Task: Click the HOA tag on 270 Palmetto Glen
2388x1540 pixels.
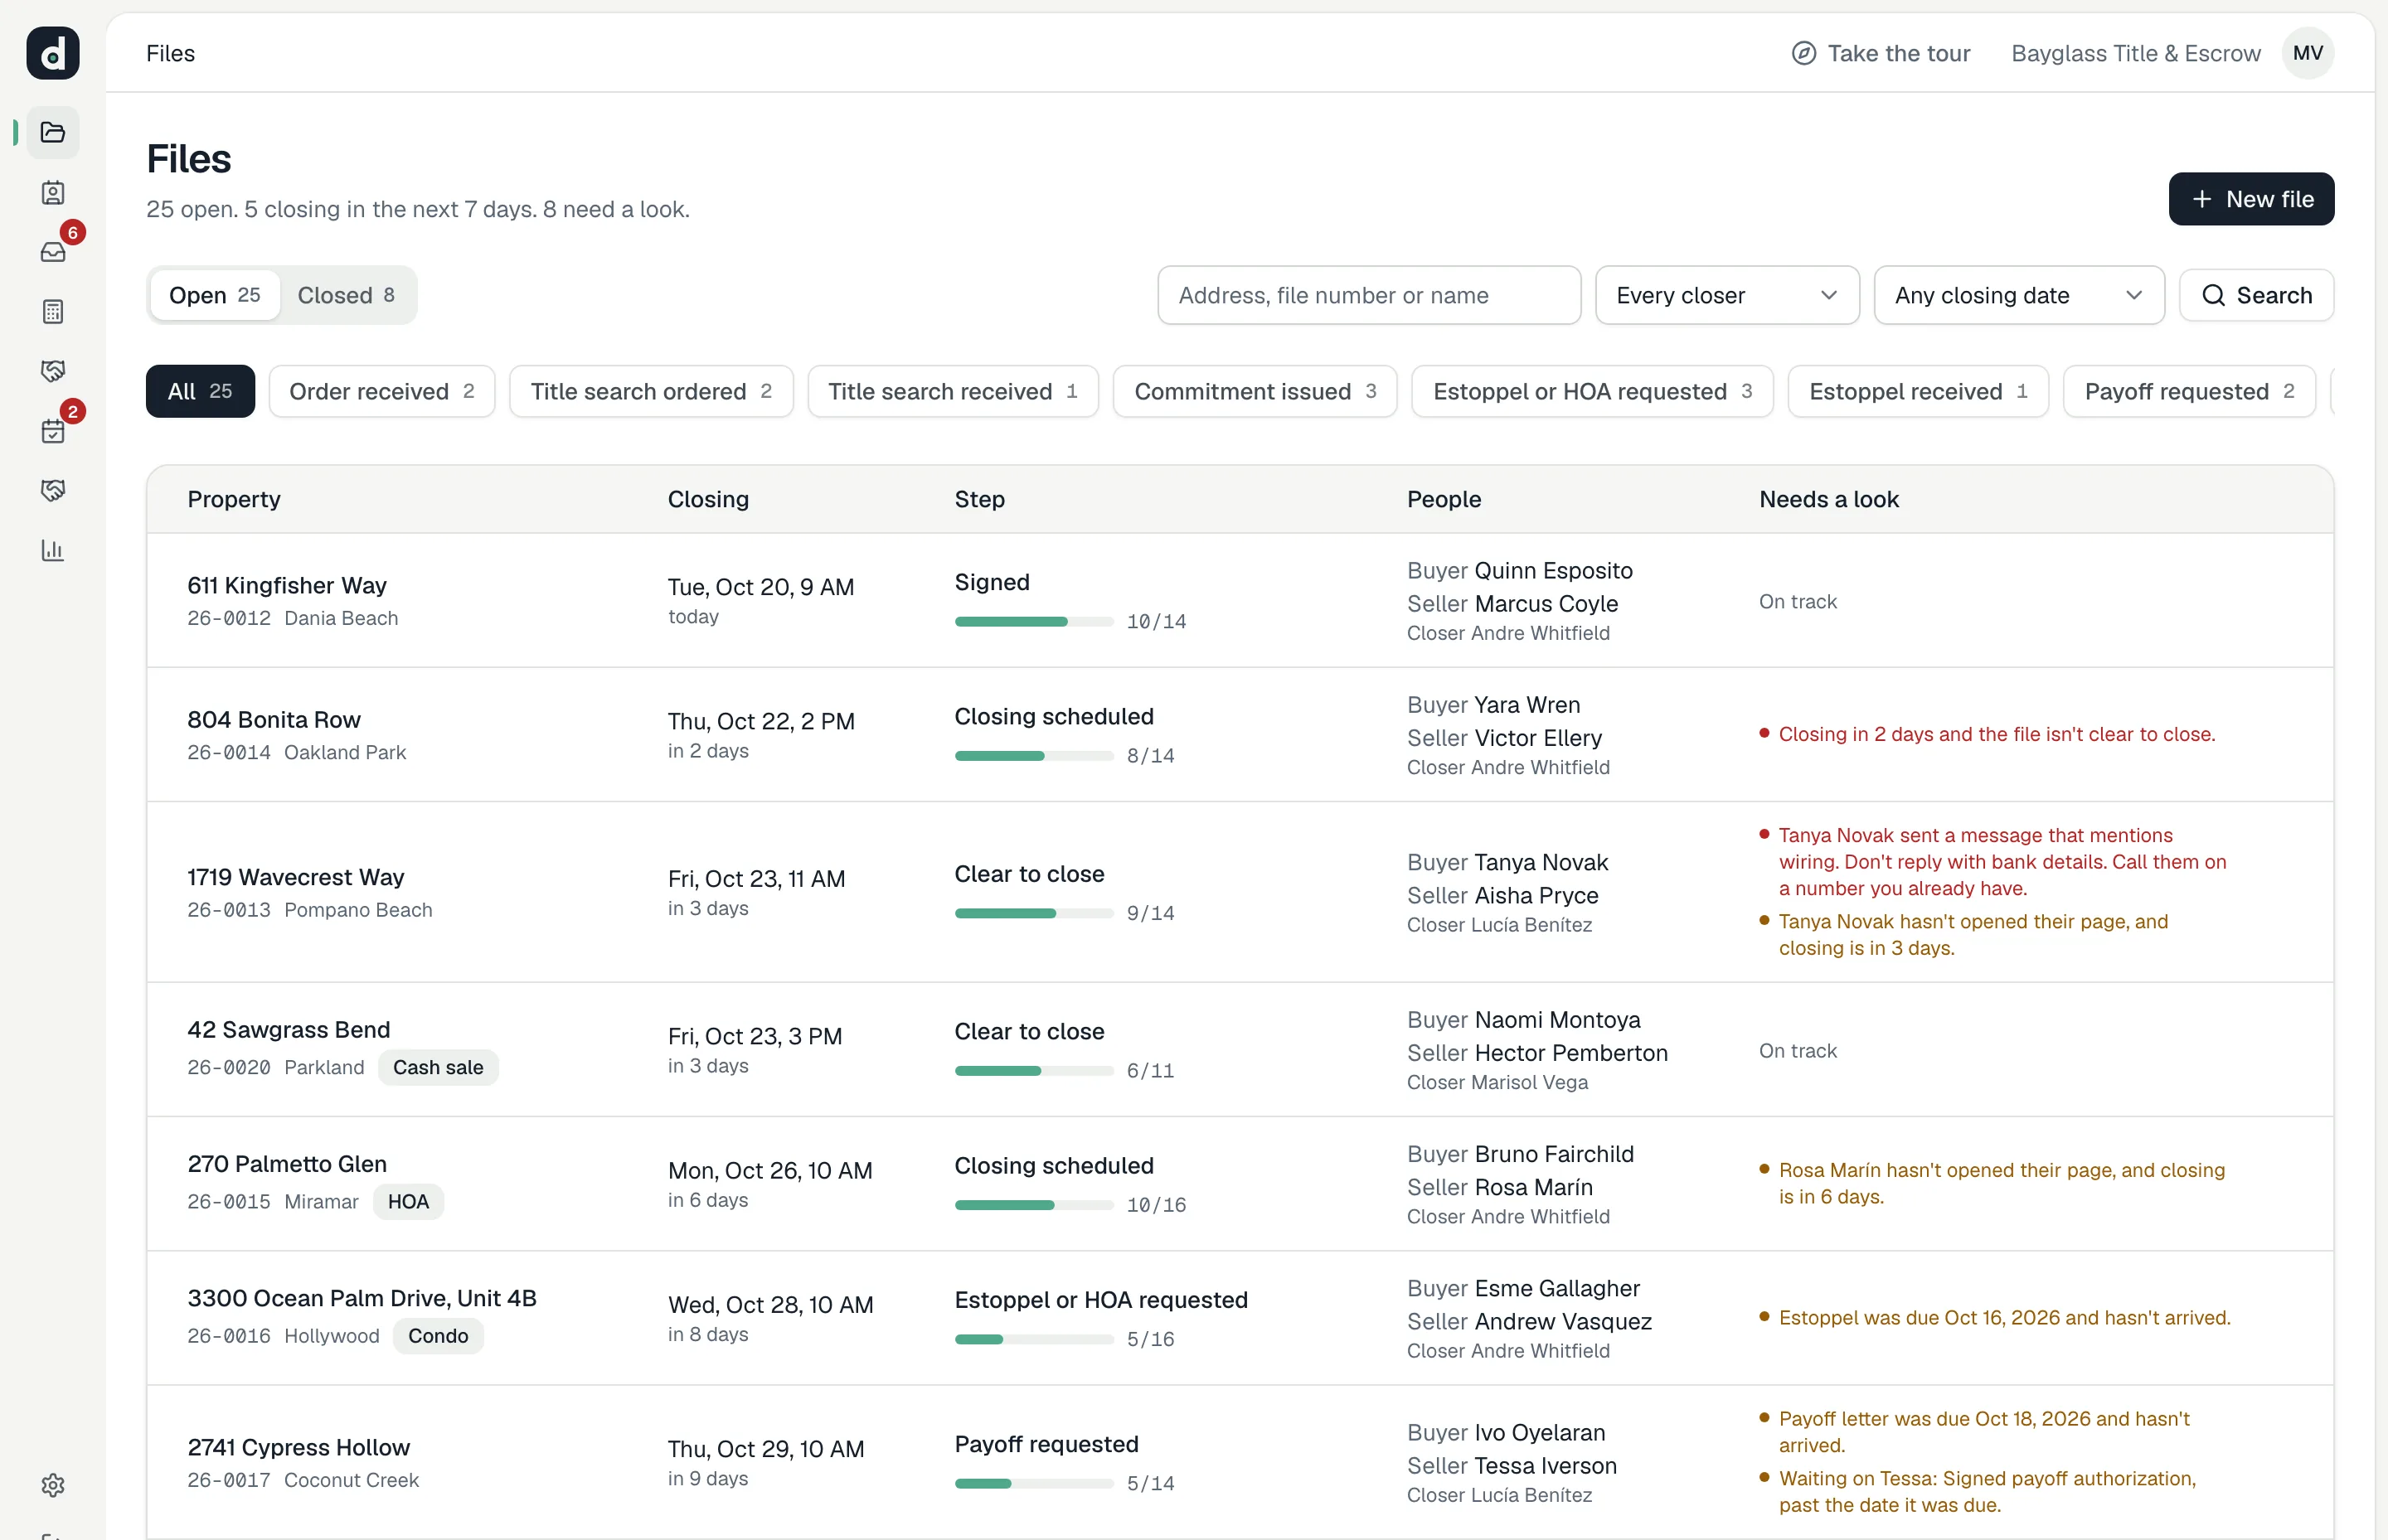Action: click(x=407, y=1202)
